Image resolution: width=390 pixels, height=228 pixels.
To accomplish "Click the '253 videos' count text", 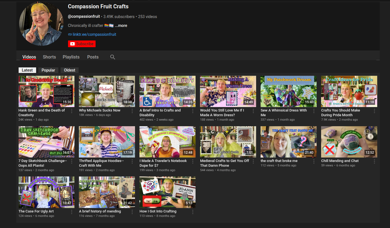I will pos(147,17).
